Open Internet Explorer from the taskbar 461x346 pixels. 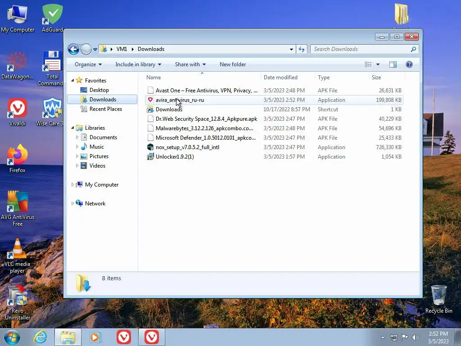(40, 337)
